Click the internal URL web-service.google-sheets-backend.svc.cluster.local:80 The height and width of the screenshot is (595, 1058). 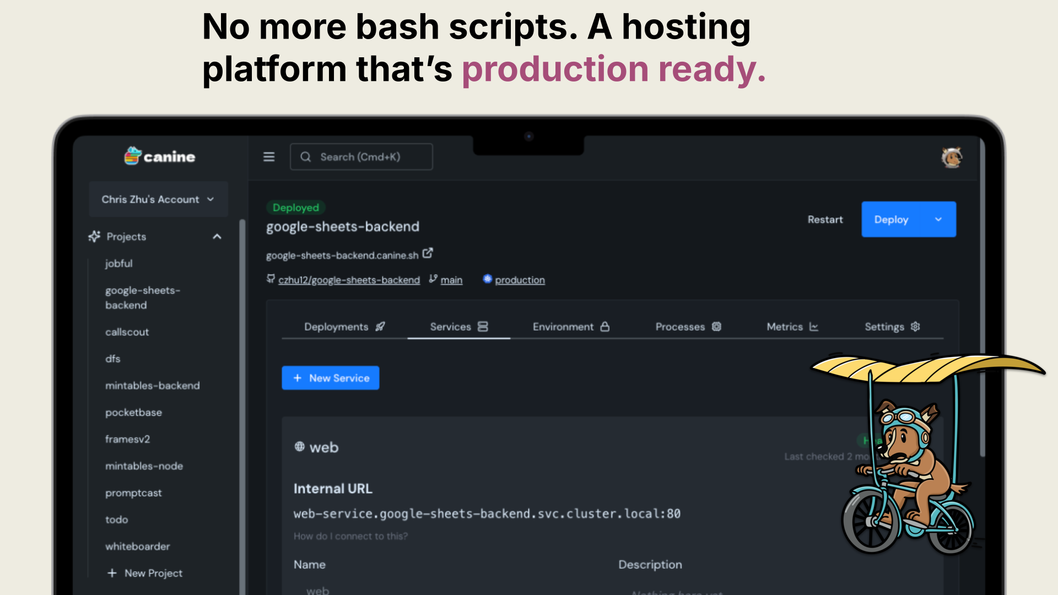click(487, 513)
